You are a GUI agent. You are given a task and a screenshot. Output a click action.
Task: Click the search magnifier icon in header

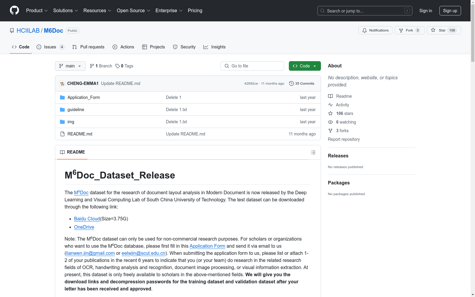[x=322, y=11]
